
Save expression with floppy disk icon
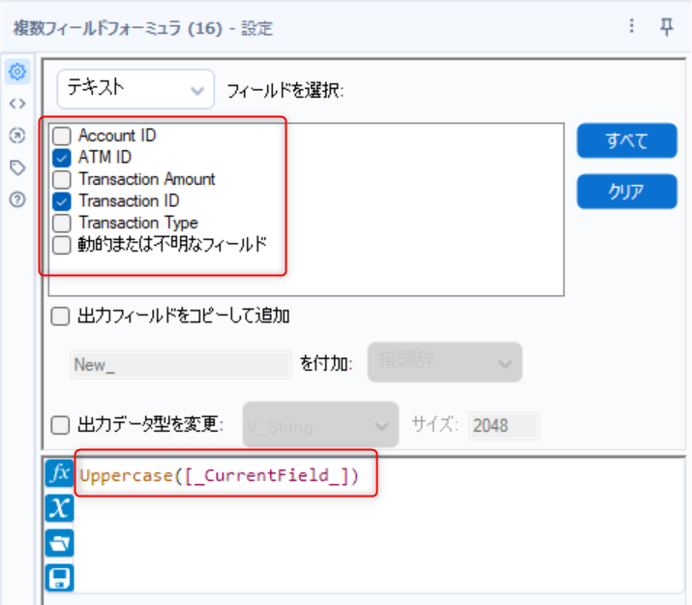(59, 578)
